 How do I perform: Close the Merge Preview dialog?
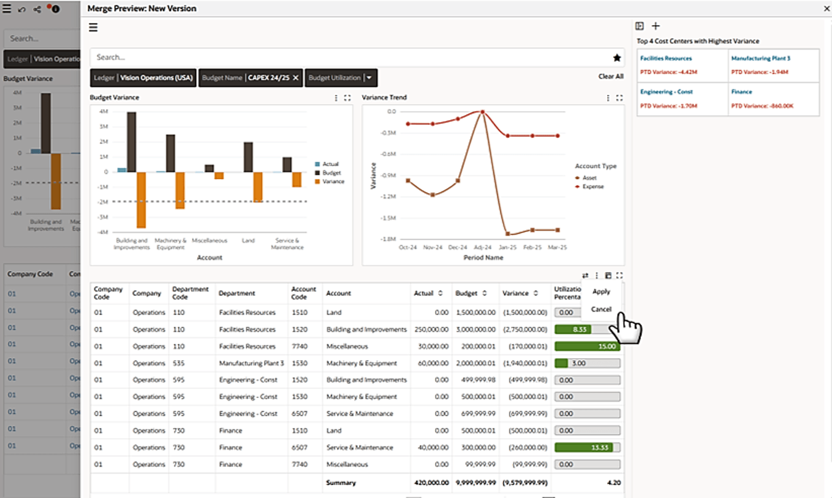826,9
